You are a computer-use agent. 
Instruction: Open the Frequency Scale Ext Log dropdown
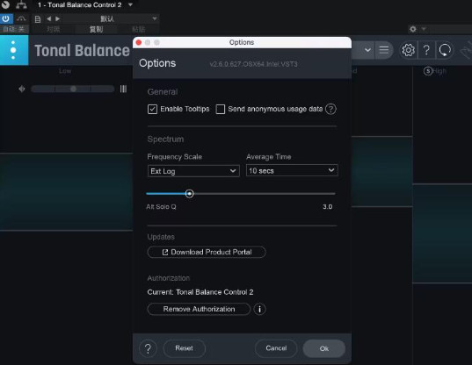click(x=193, y=171)
